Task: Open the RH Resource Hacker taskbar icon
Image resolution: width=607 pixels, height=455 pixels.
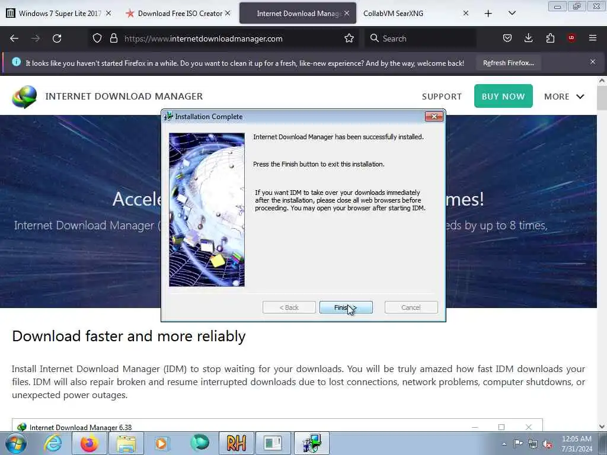Action: [x=237, y=443]
